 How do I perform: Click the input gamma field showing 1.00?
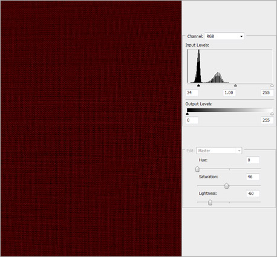point(229,93)
